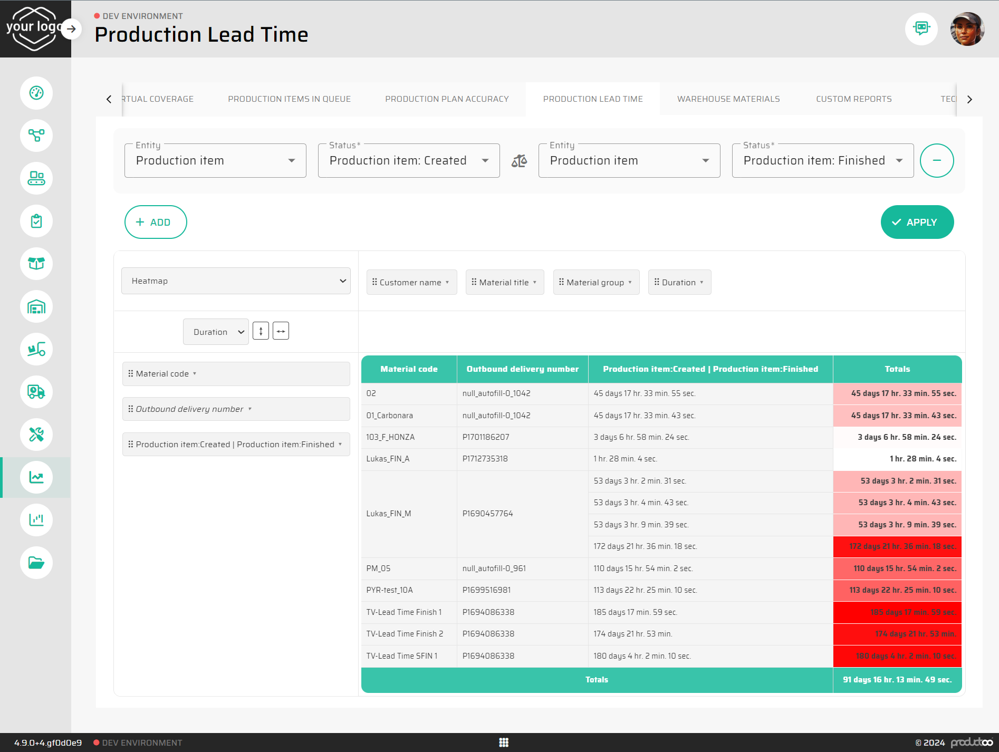Click the Apply button
The width and height of the screenshot is (999, 752).
[917, 222]
